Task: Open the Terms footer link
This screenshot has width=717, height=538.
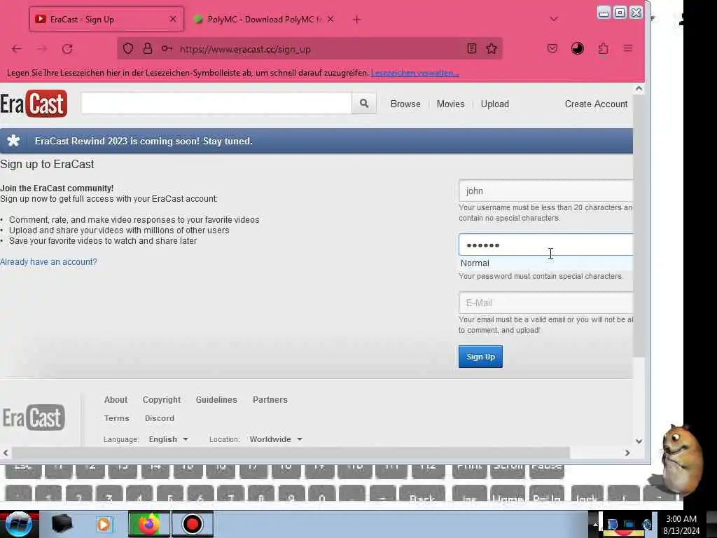Action: [x=117, y=418]
